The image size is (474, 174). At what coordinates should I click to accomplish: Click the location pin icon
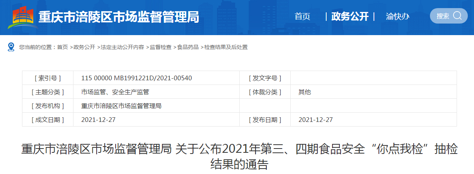click(x=12, y=47)
